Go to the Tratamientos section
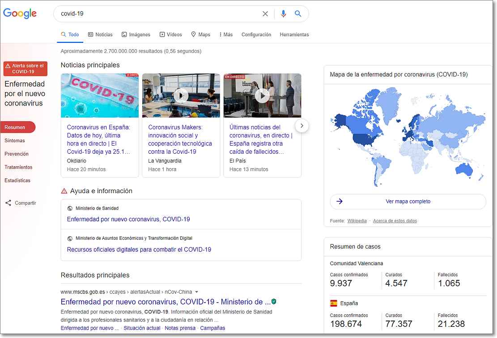497x338 pixels. click(18, 167)
